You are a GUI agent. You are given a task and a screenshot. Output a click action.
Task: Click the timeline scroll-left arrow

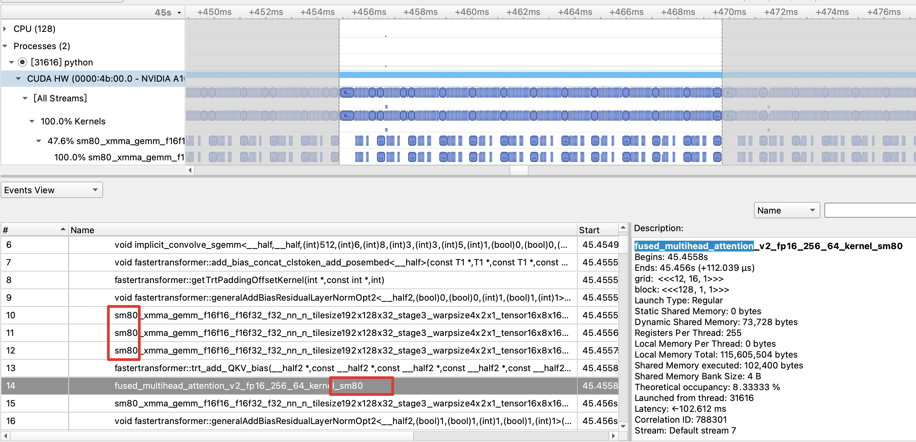click(x=190, y=170)
